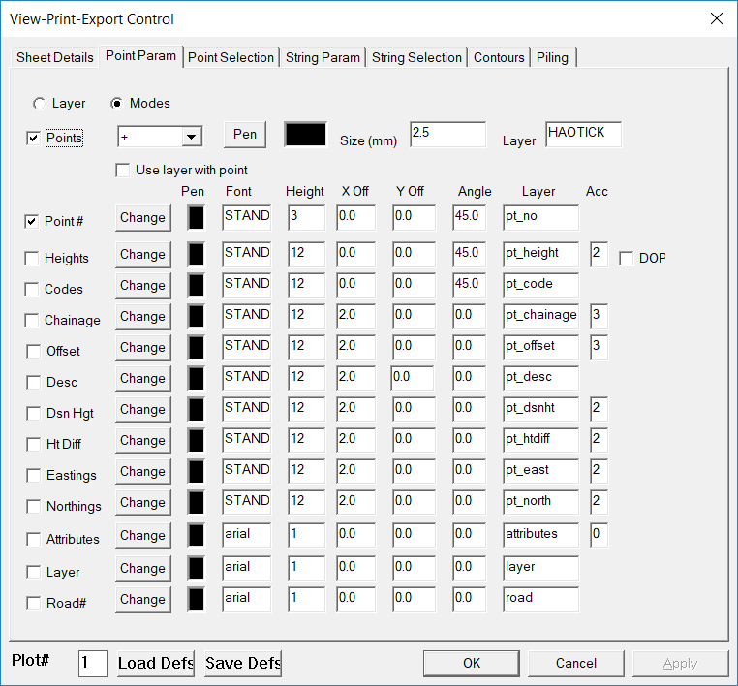
Task: Tick the DOF checkbox
Action: [626, 258]
